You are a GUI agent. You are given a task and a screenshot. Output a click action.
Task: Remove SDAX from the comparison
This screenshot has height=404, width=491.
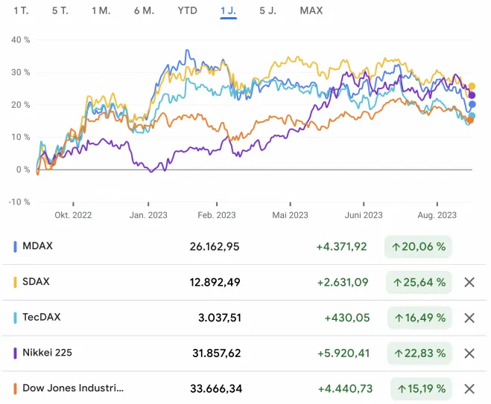point(469,283)
